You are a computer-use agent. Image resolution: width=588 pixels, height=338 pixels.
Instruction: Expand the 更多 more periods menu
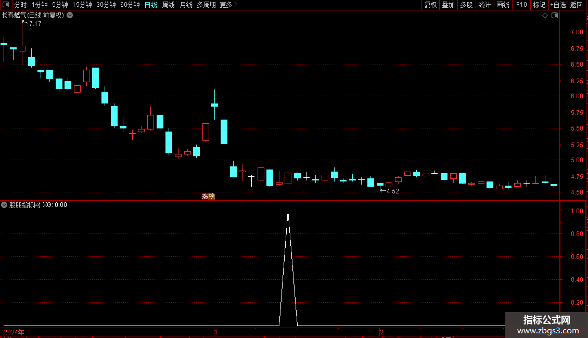tap(228, 5)
